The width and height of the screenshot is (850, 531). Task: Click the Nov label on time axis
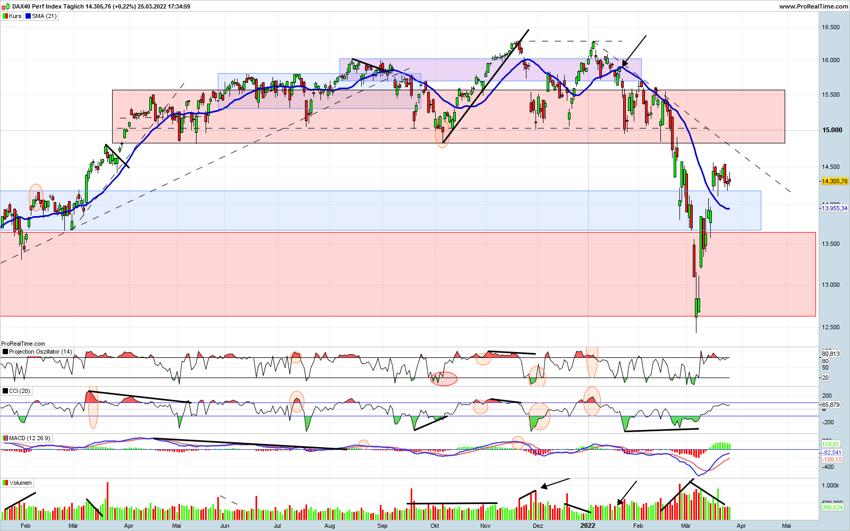pyautogui.click(x=485, y=526)
